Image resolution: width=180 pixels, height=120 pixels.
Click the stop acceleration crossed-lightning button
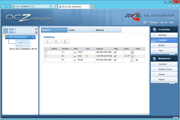click(56, 42)
